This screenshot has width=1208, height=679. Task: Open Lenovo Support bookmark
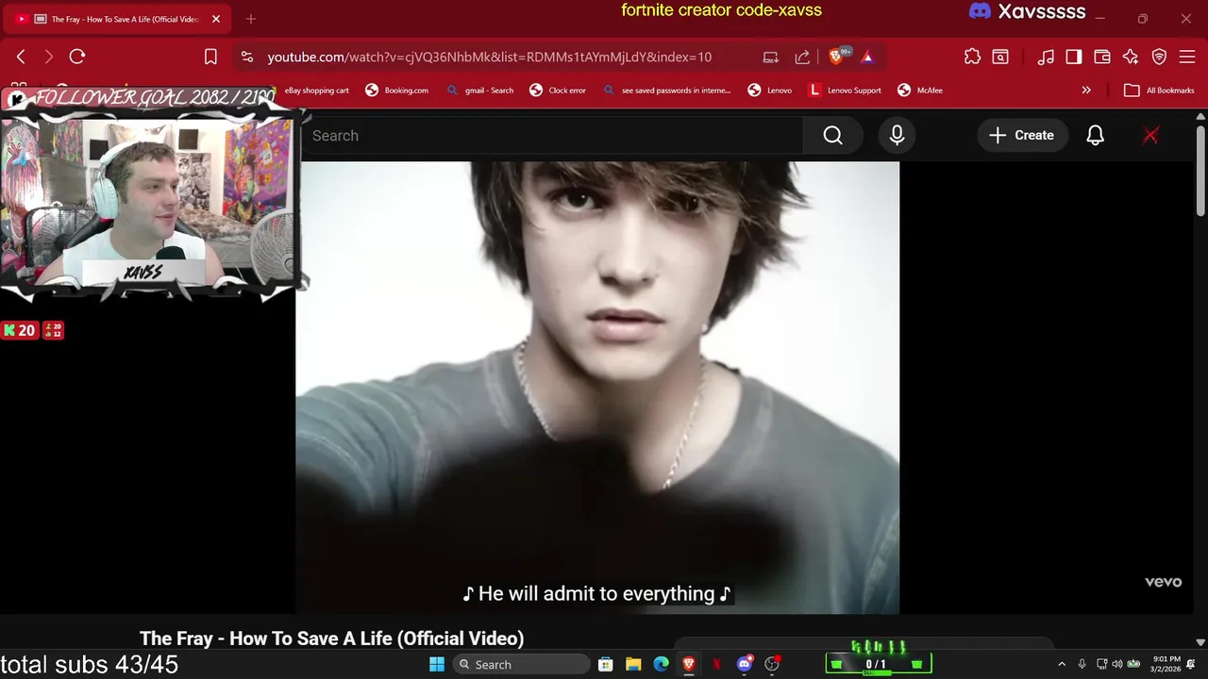tap(846, 91)
